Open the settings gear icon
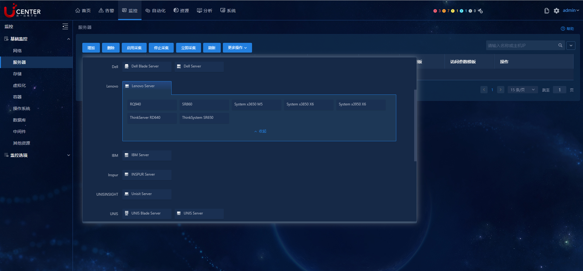Screen dimensions: 583x271 click(x=556, y=11)
